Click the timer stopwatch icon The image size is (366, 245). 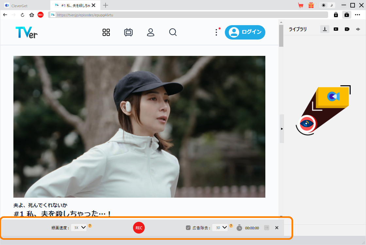(x=239, y=228)
